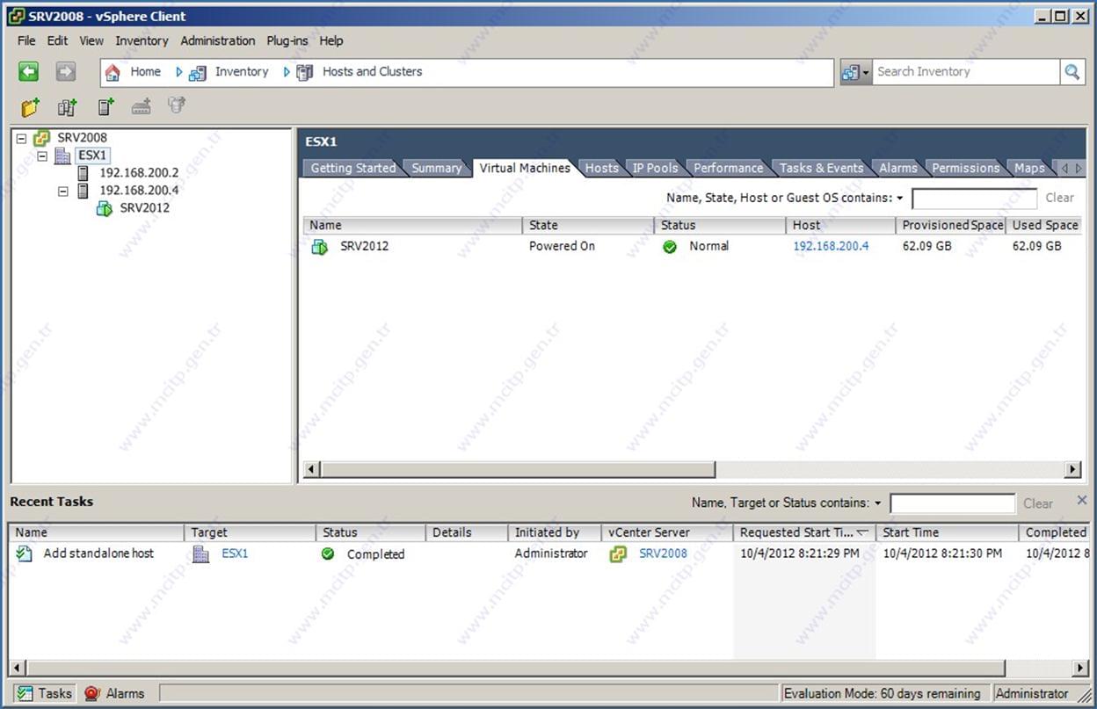Image resolution: width=1097 pixels, height=709 pixels.
Task: Open the Performance tab
Action: pyautogui.click(x=729, y=168)
